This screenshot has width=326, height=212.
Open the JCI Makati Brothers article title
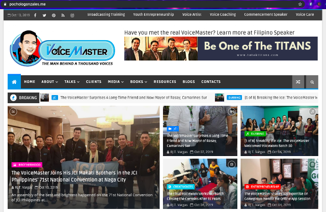(x=74, y=176)
